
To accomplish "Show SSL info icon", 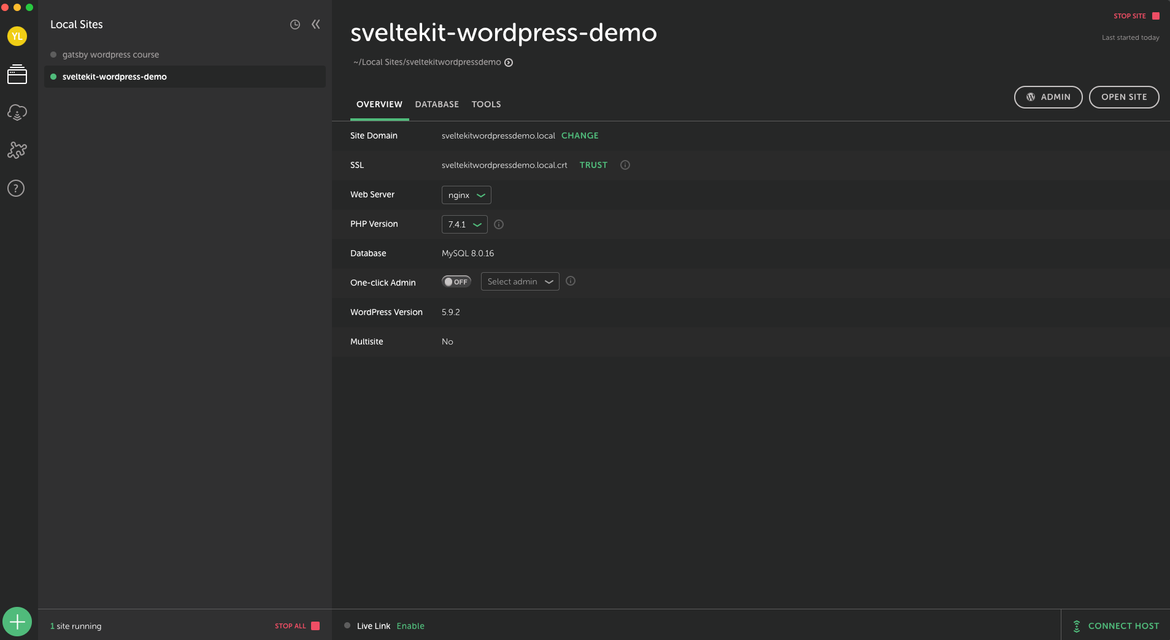I will click(x=625, y=165).
